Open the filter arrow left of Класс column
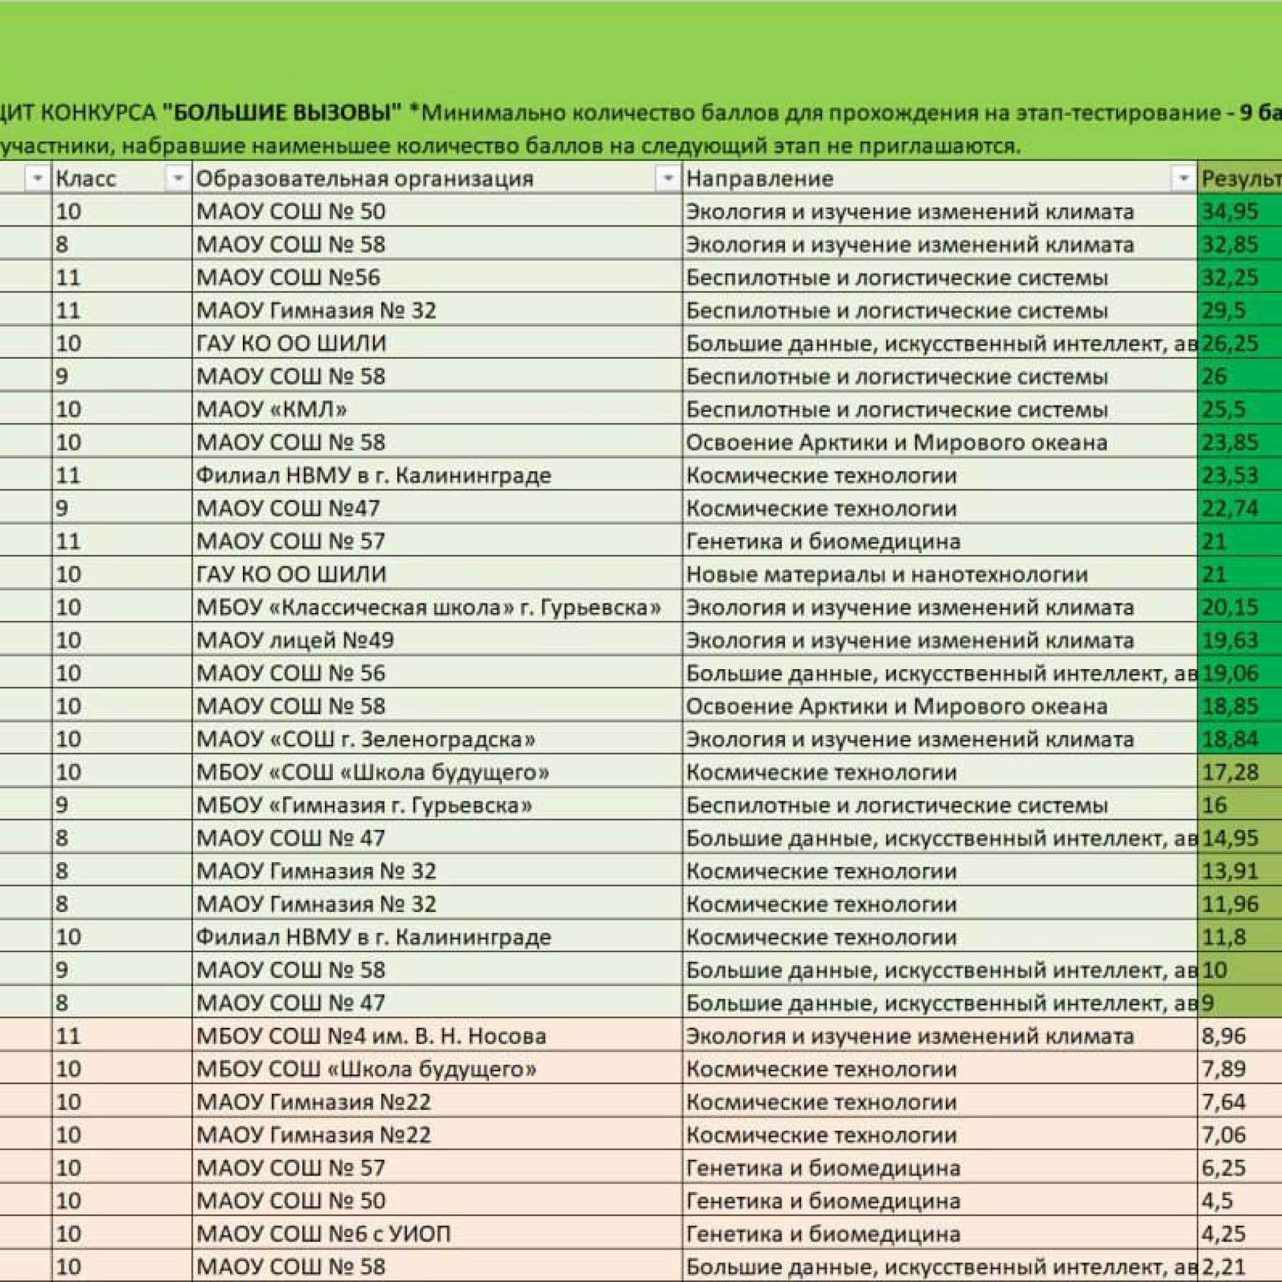 click(38, 178)
